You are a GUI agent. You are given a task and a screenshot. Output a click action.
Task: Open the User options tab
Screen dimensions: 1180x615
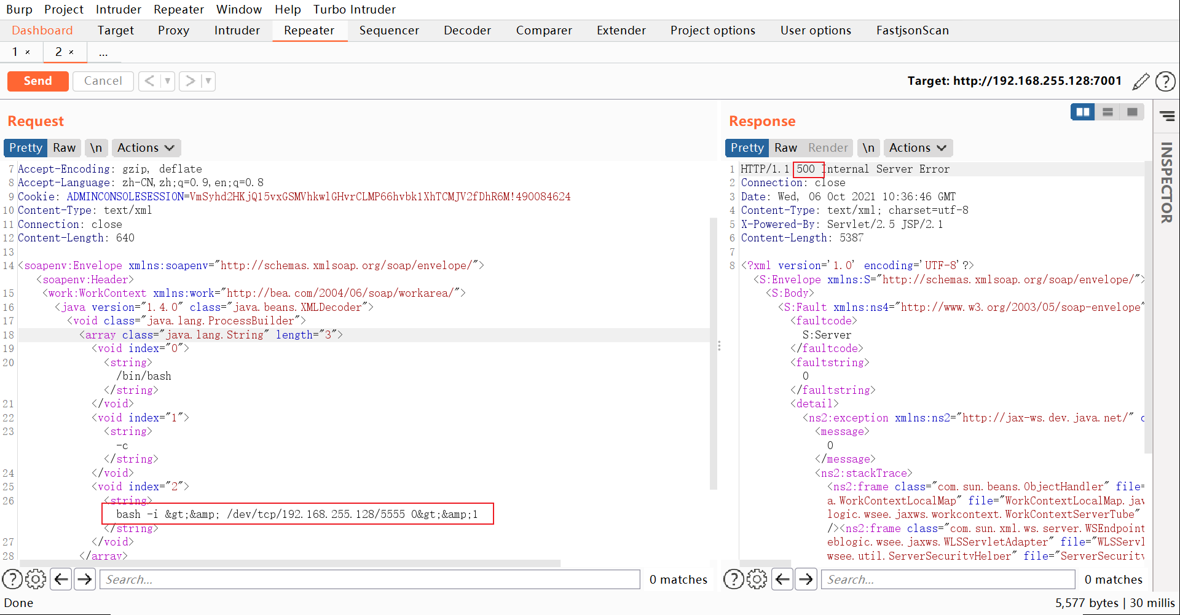tap(816, 31)
